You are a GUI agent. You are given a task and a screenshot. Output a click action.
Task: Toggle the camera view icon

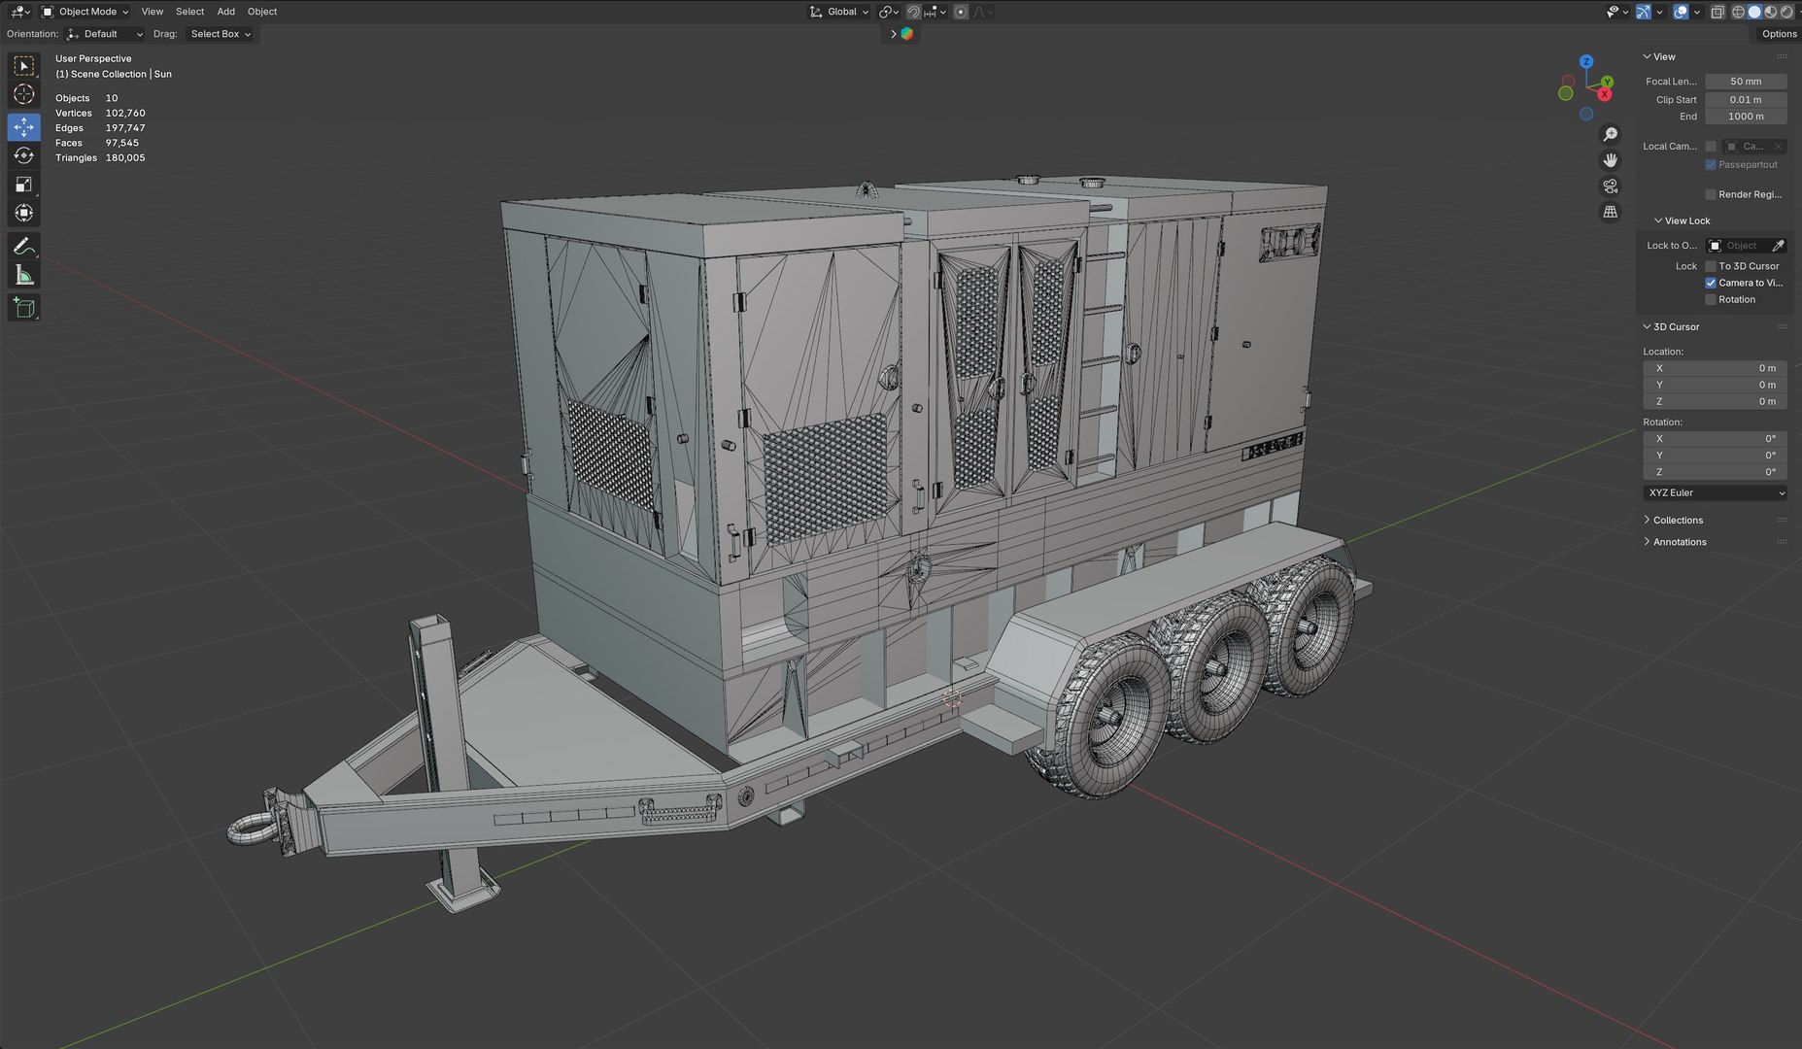[x=1610, y=186]
